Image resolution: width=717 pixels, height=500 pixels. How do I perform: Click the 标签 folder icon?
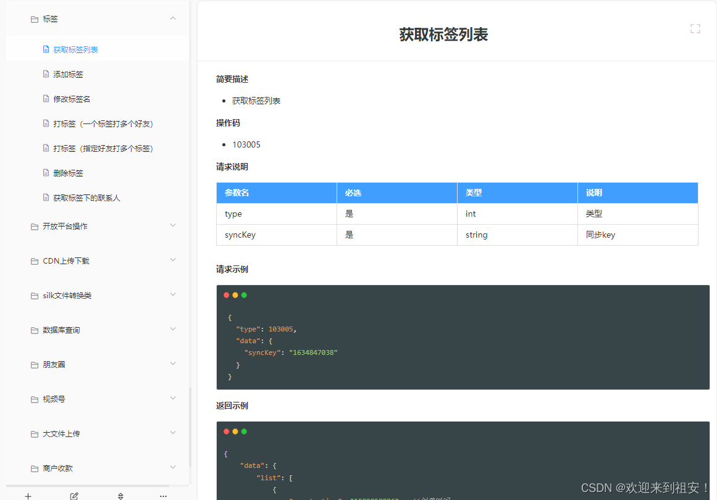[x=35, y=19]
